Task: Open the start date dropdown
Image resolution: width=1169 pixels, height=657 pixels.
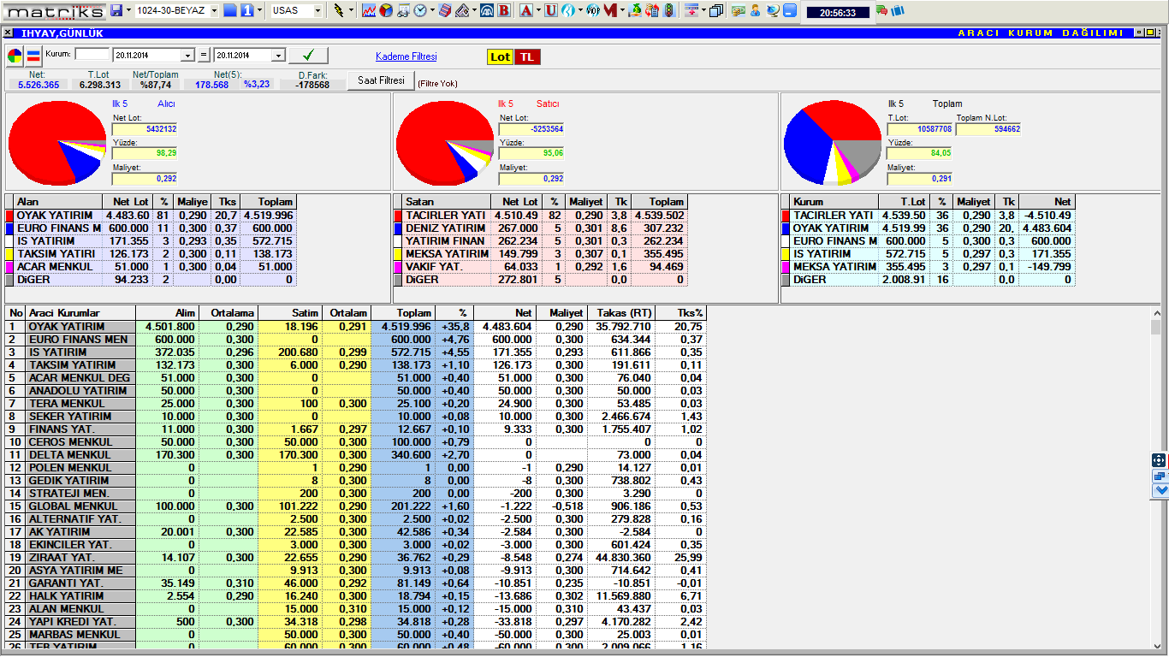Action: 188,56
